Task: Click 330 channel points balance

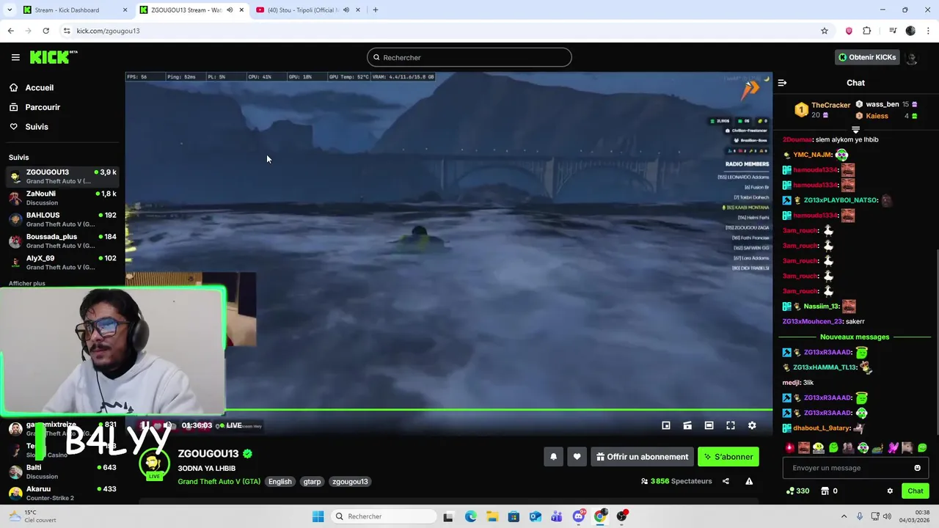Action: (797, 491)
